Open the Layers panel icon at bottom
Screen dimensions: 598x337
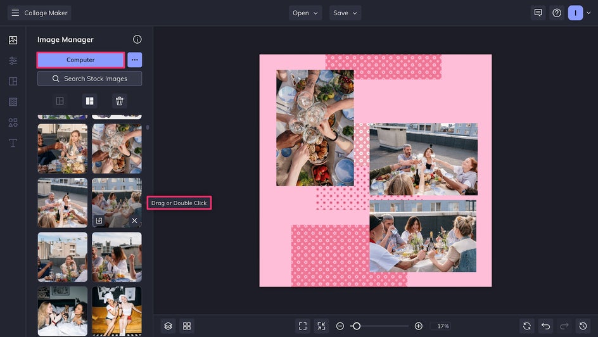pyautogui.click(x=169, y=326)
